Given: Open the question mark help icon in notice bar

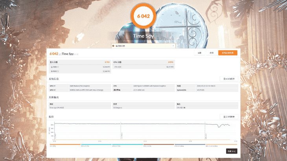Looking at the screenshot, I should (173, 46).
